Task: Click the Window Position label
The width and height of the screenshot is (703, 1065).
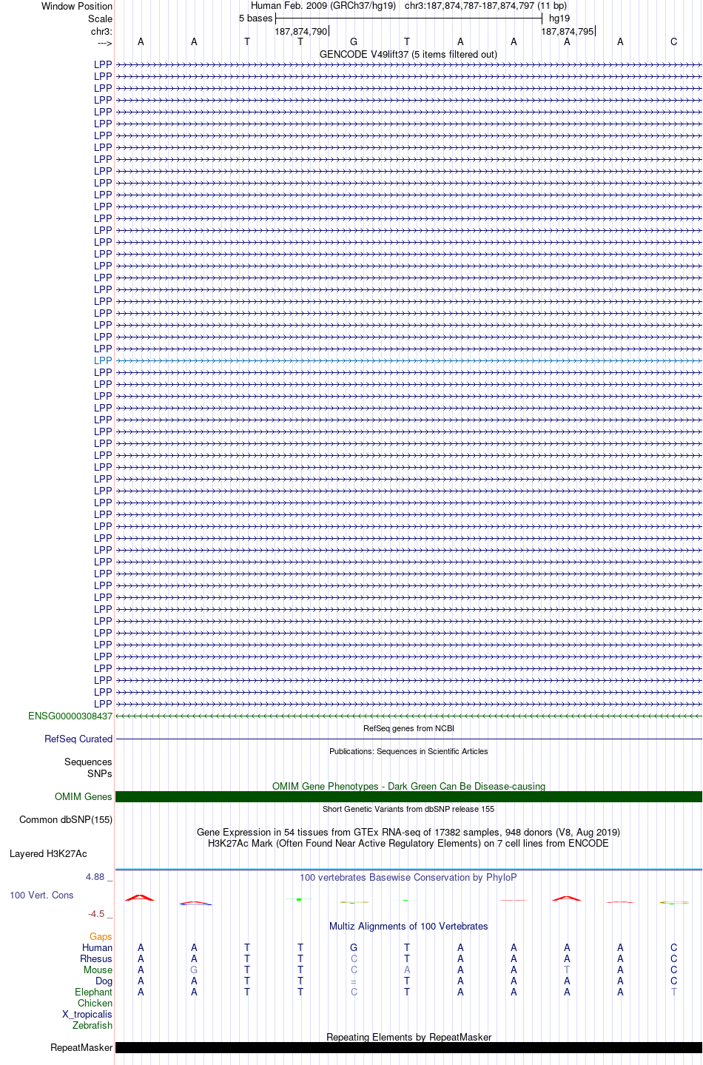Action: tap(77, 6)
